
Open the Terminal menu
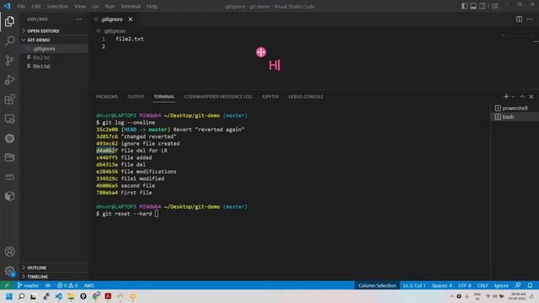[x=131, y=6]
